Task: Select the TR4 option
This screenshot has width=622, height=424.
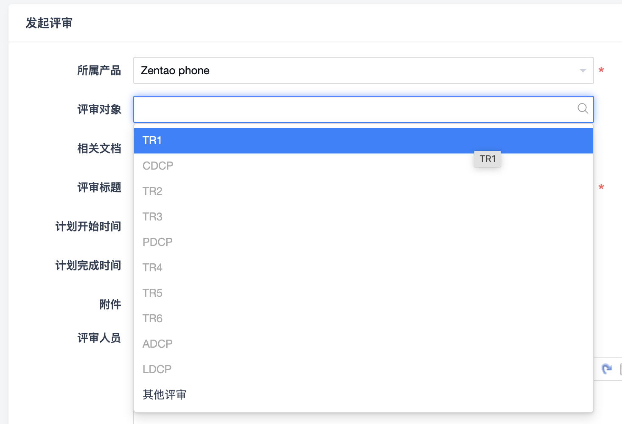Action: [x=152, y=268]
